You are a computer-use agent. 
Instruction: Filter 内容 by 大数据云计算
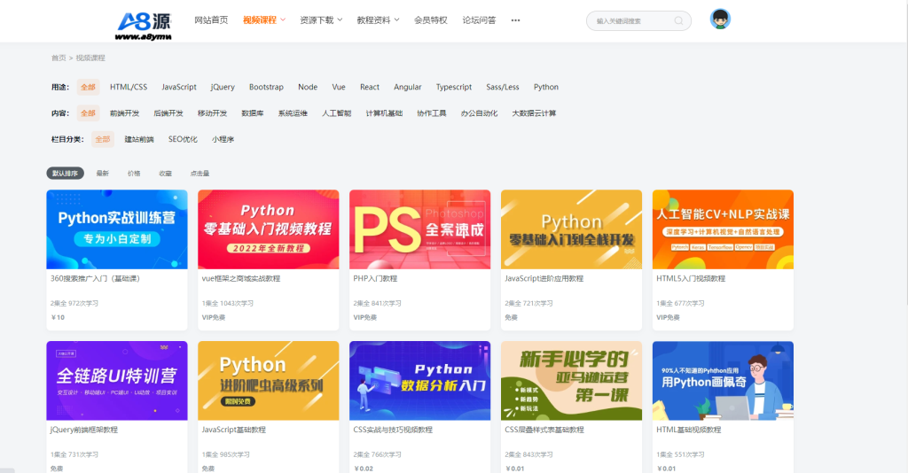(534, 113)
